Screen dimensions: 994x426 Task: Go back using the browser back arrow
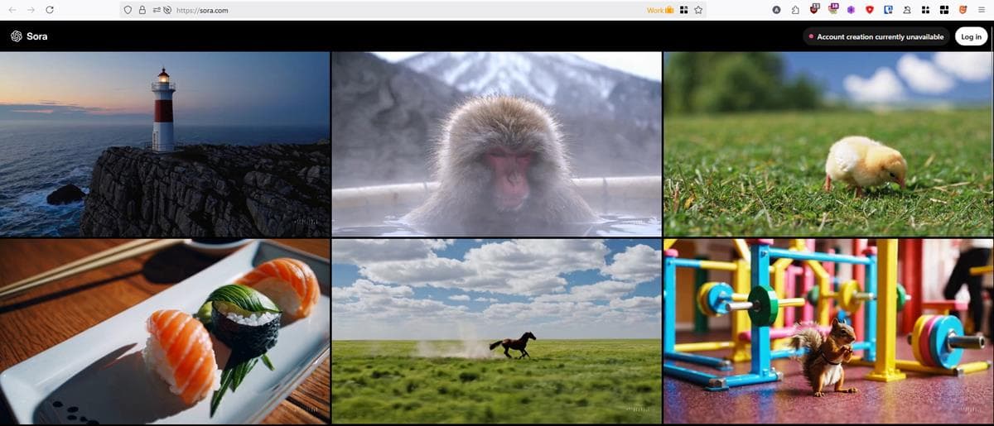(12, 10)
